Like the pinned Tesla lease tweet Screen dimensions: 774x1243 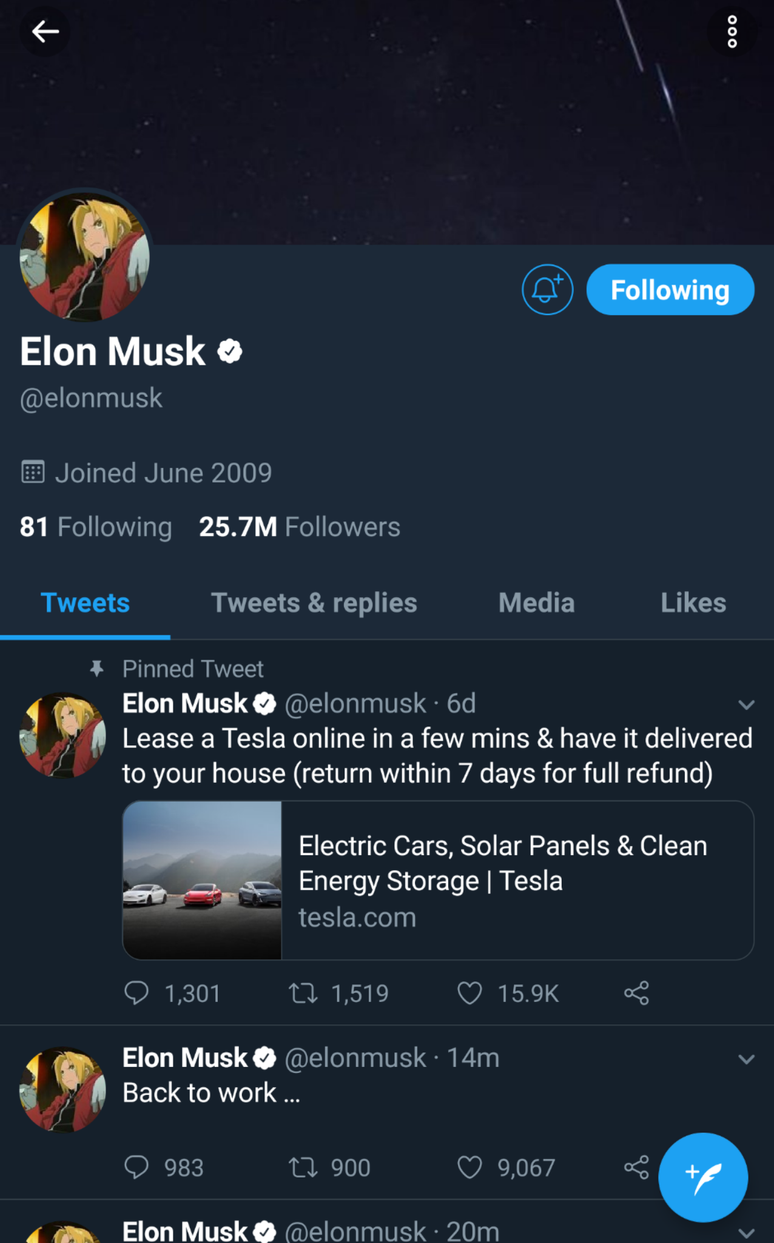(x=469, y=994)
